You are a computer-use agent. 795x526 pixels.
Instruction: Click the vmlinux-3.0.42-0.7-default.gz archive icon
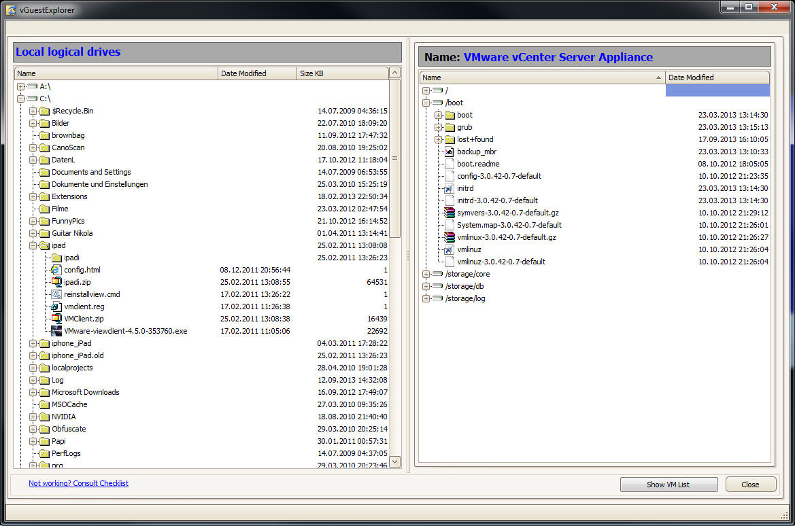coord(450,236)
